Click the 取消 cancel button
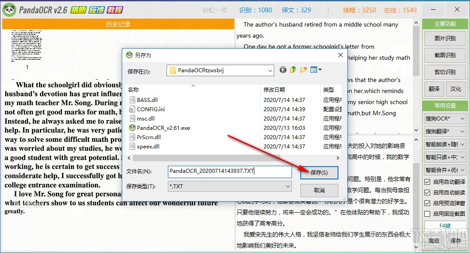 point(319,191)
